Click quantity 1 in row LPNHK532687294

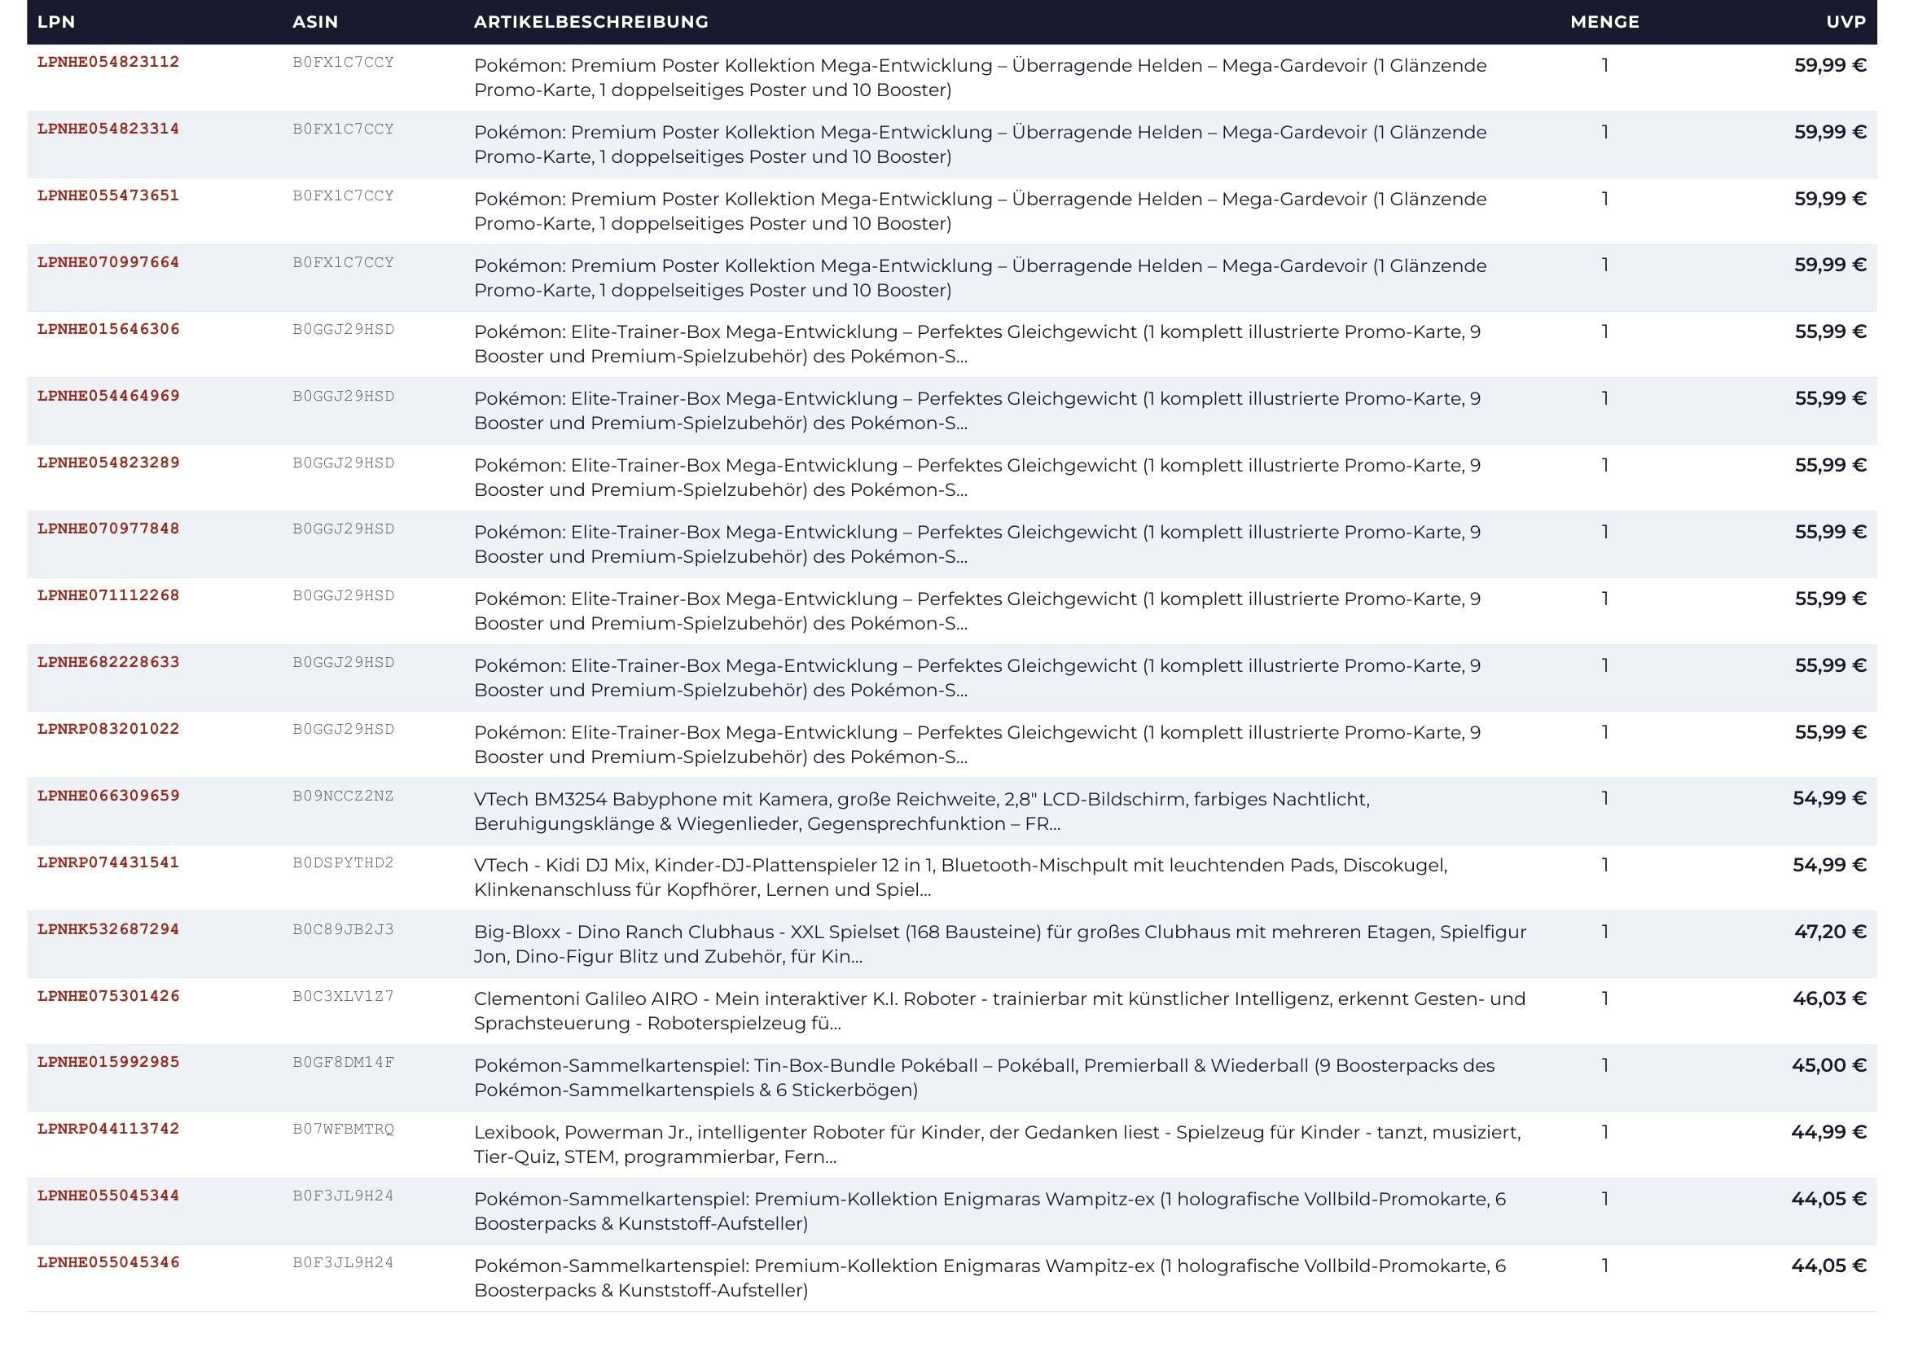point(1604,932)
